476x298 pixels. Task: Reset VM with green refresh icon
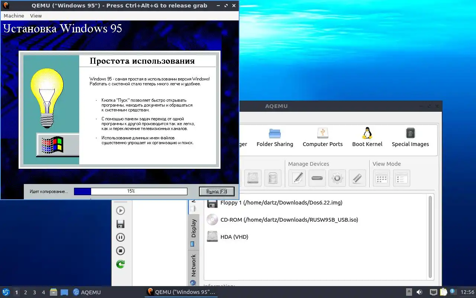[x=120, y=264]
